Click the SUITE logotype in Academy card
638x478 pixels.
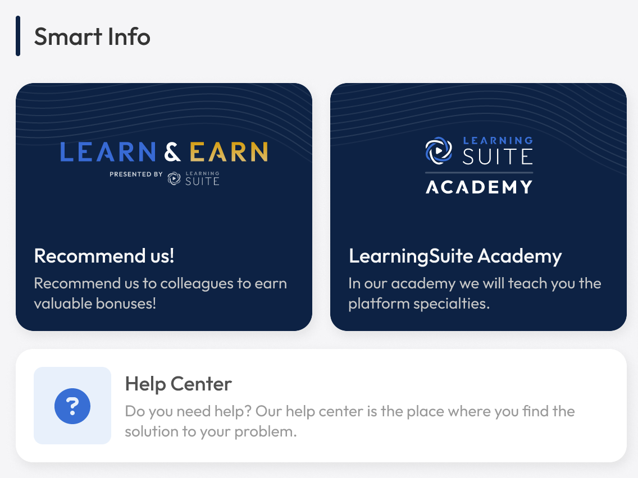(498, 157)
